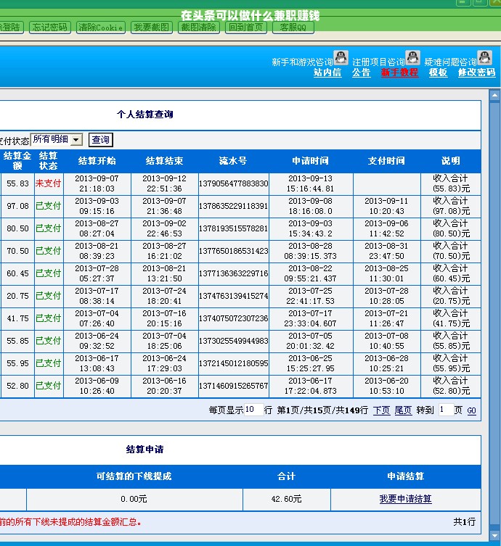Click the 结算申请 section title
Viewport: 501px width, 546px height.
click(x=144, y=449)
